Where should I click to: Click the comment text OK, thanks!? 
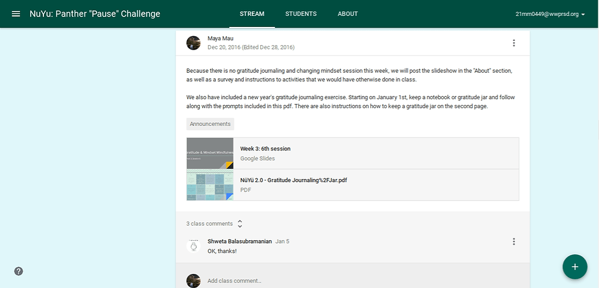tap(222, 251)
